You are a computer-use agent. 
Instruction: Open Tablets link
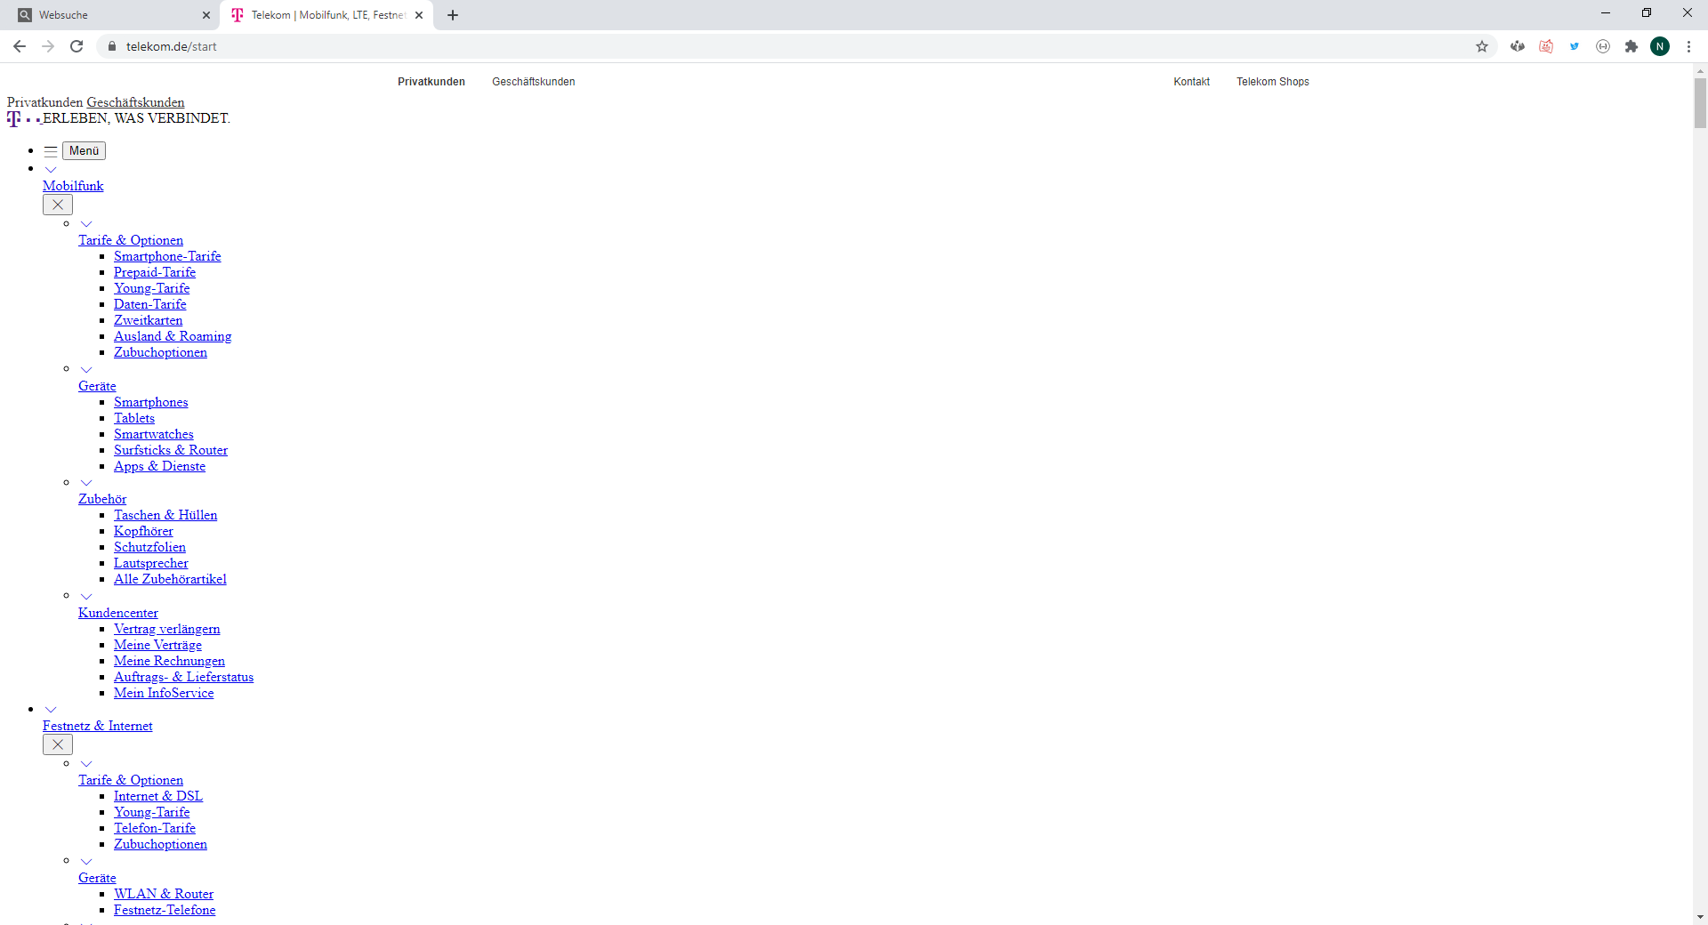click(x=134, y=418)
